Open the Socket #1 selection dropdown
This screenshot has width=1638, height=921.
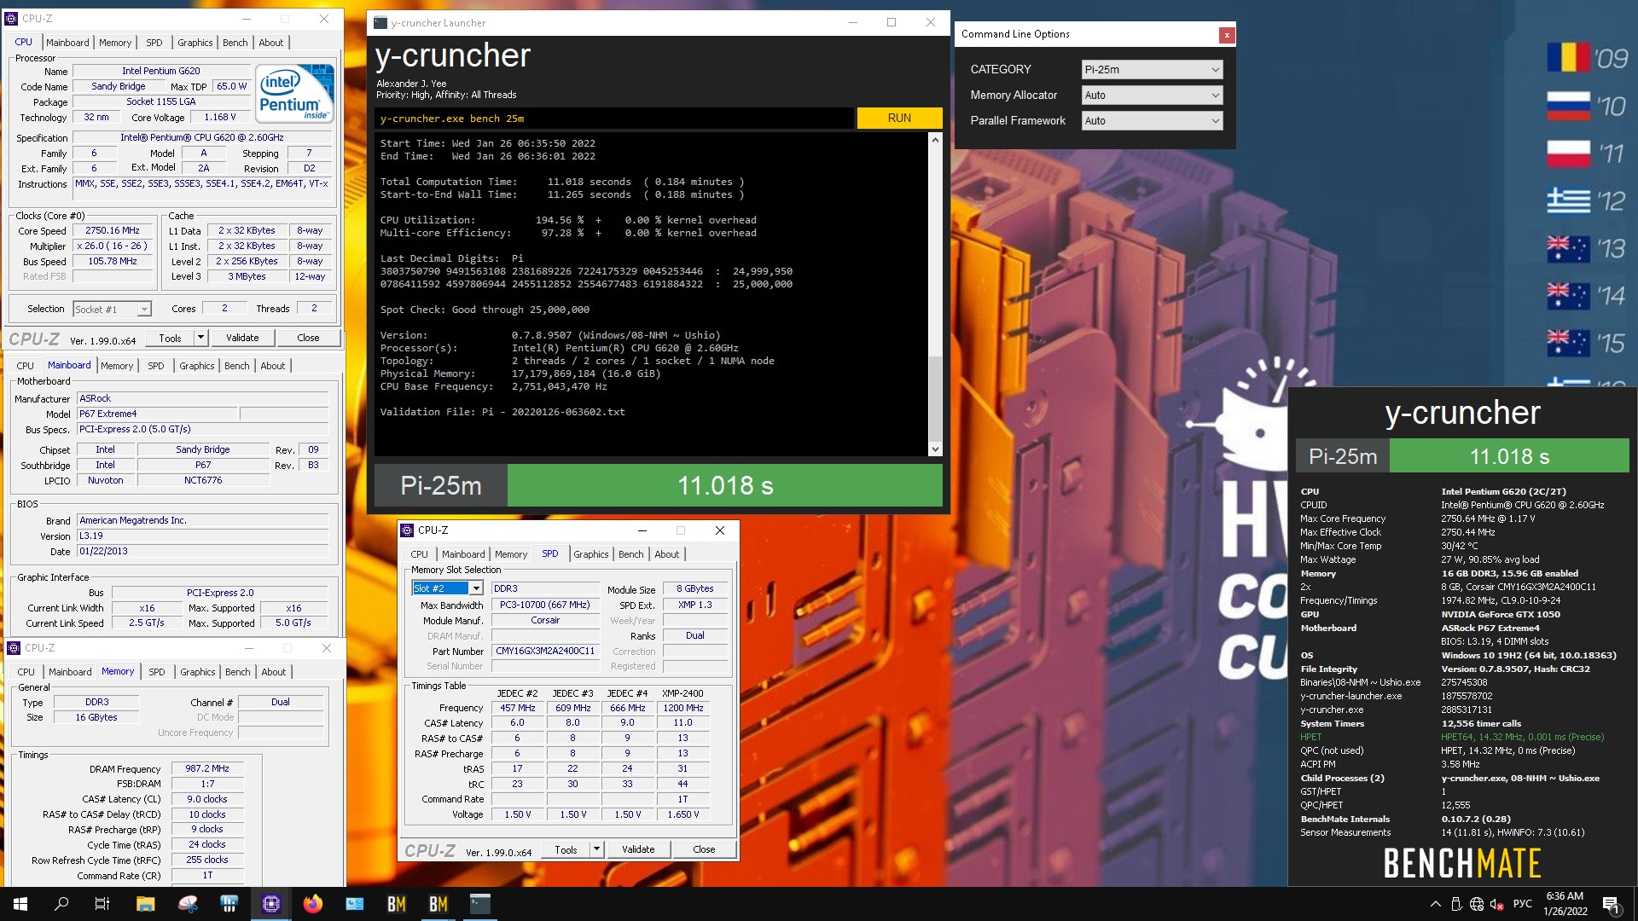112,309
